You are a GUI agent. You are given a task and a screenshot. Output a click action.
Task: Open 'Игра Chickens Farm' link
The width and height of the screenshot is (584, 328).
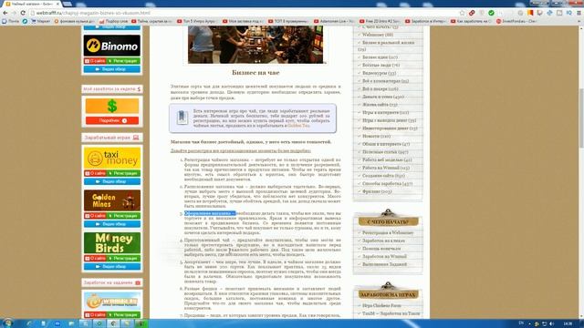click(x=381, y=305)
